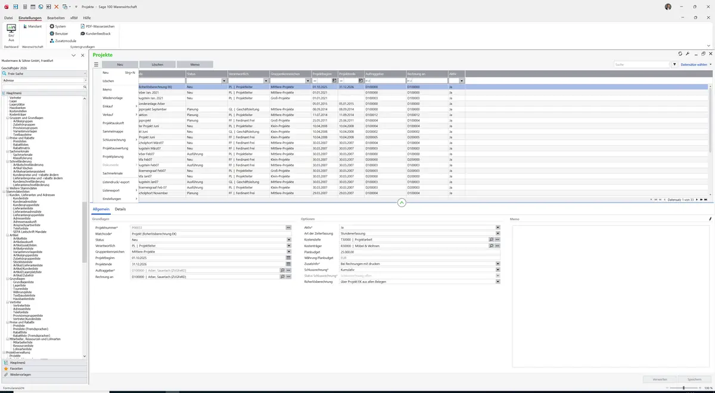Select Kundenliste in the navigation tree

click(x=21, y=198)
